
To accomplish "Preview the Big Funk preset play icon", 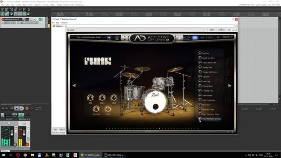I will [200, 53].
